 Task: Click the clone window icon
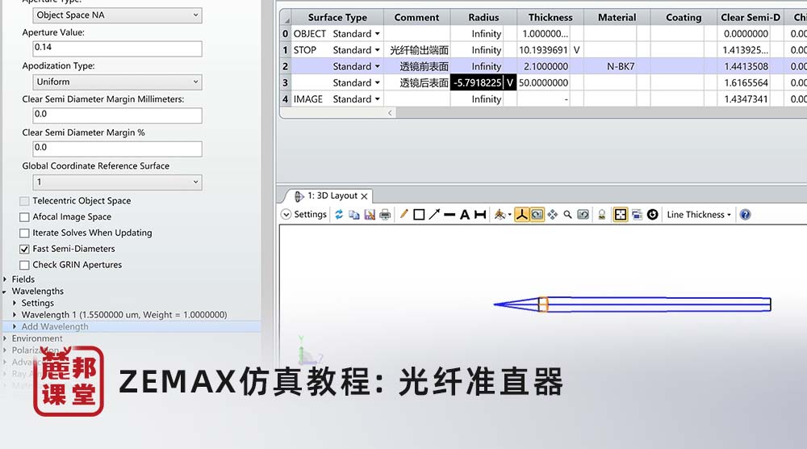pos(637,215)
